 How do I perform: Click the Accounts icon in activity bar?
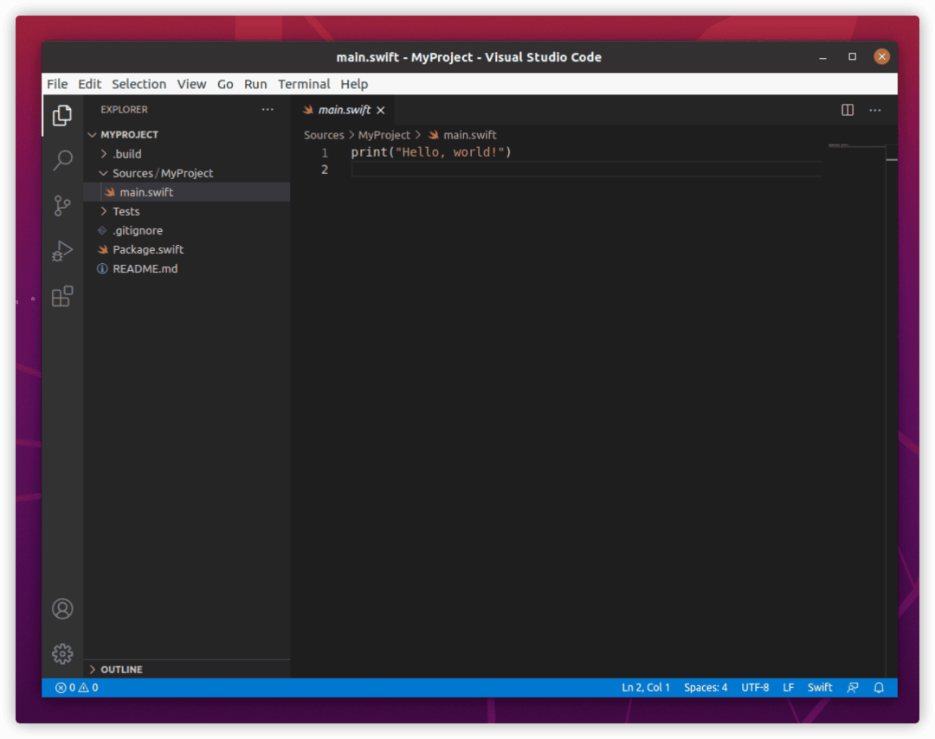pos(62,608)
